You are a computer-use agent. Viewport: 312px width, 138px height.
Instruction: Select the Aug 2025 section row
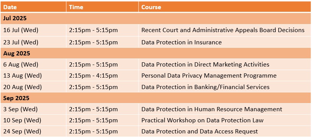[x=156, y=54]
